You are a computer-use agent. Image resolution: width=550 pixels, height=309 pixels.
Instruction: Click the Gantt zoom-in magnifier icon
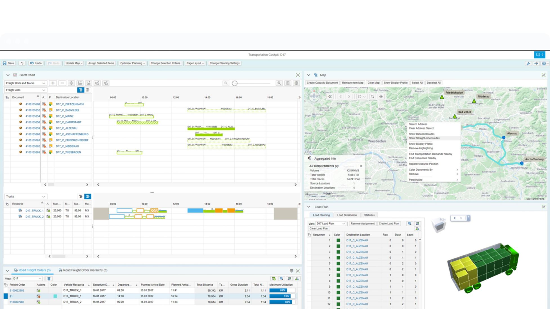(x=279, y=83)
